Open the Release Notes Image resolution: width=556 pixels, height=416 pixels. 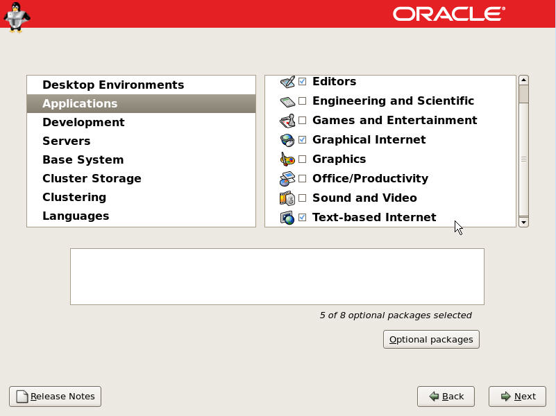[56, 397]
